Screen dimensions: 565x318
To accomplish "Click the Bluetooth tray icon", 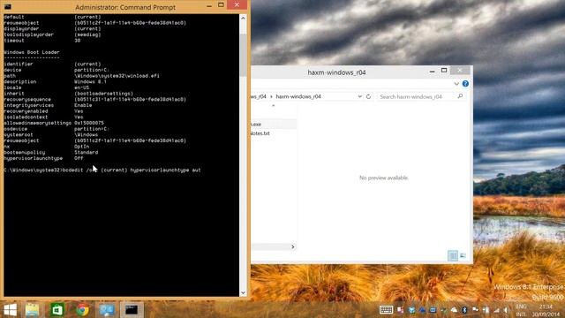I will 464,310.
